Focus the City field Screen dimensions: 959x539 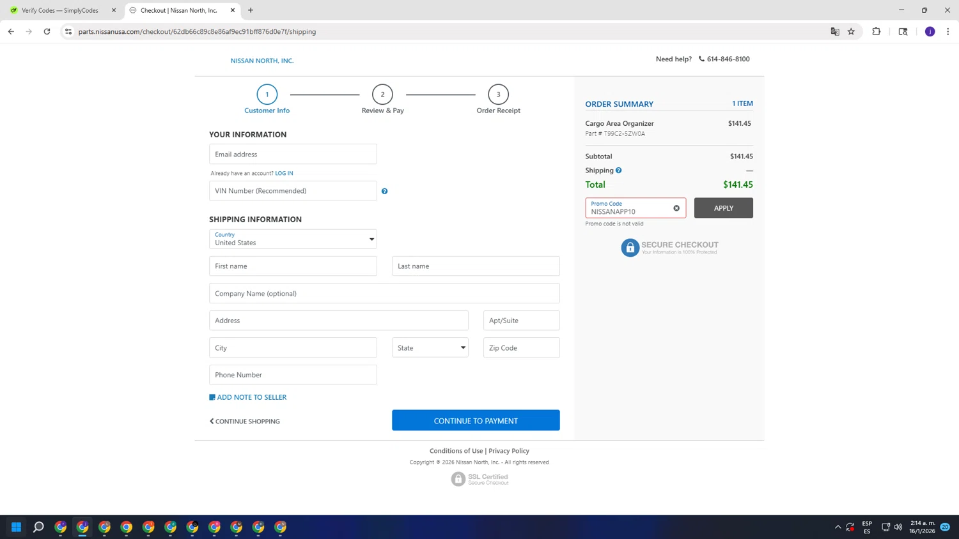293,347
